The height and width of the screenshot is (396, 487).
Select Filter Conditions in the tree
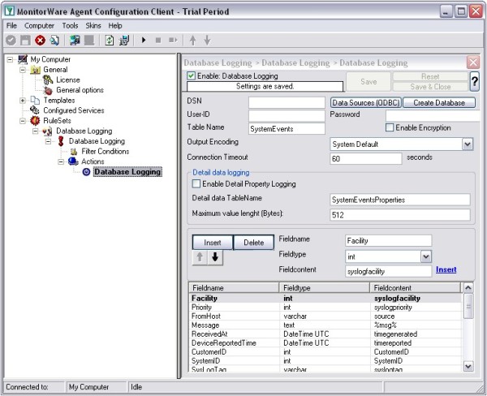106,151
